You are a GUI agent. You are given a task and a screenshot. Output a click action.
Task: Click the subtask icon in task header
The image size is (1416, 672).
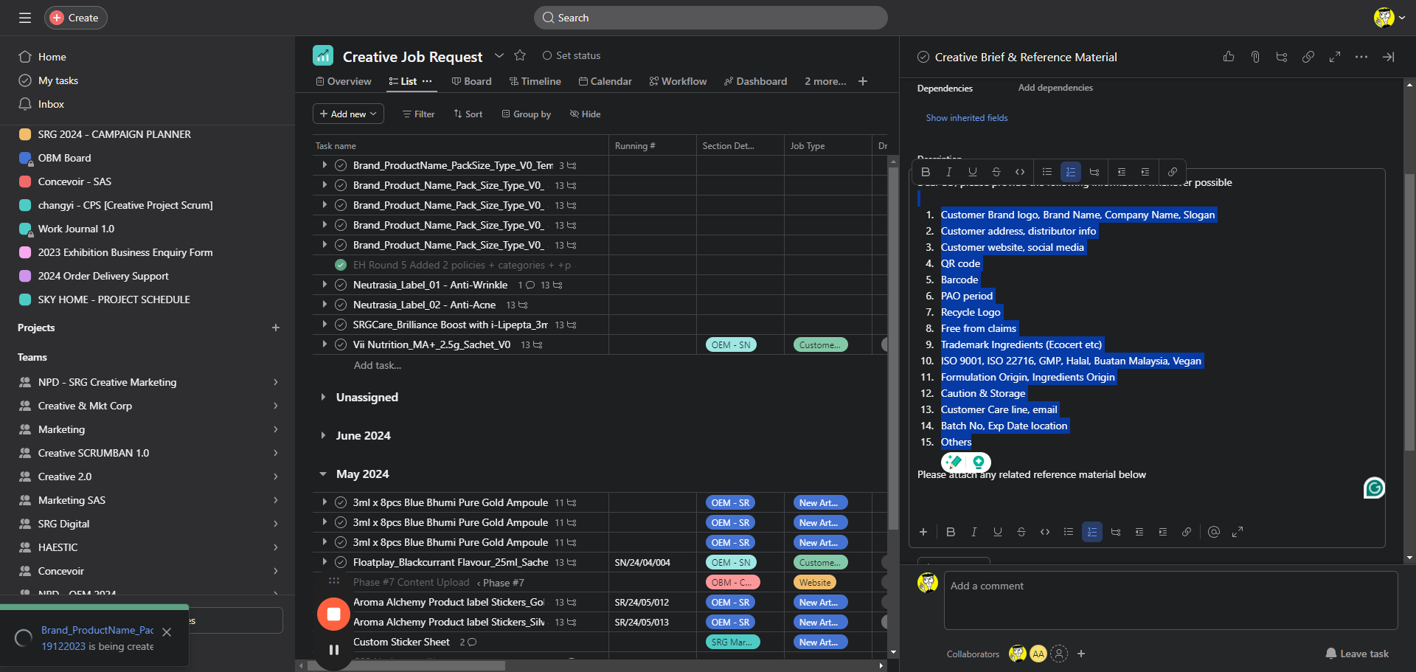[x=1282, y=57]
